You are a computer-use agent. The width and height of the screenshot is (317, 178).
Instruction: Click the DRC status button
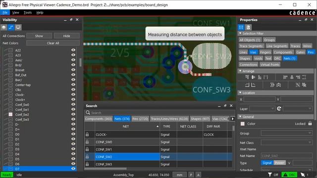pos(289,175)
